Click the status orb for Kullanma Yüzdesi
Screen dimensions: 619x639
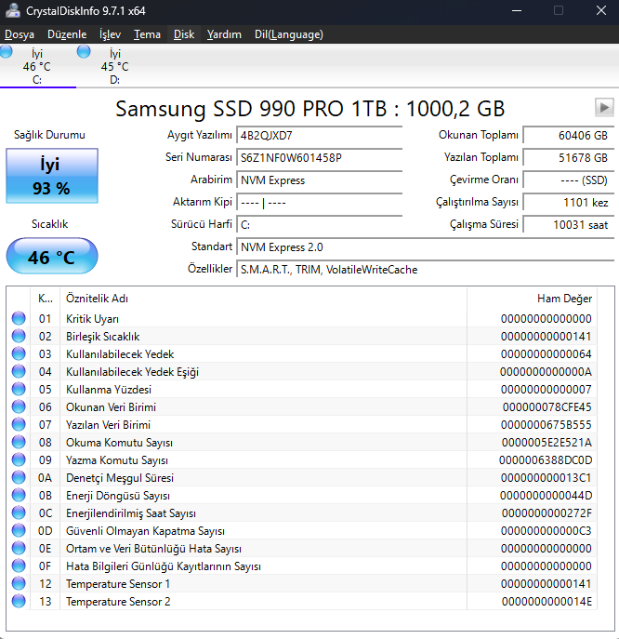(19, 389)
